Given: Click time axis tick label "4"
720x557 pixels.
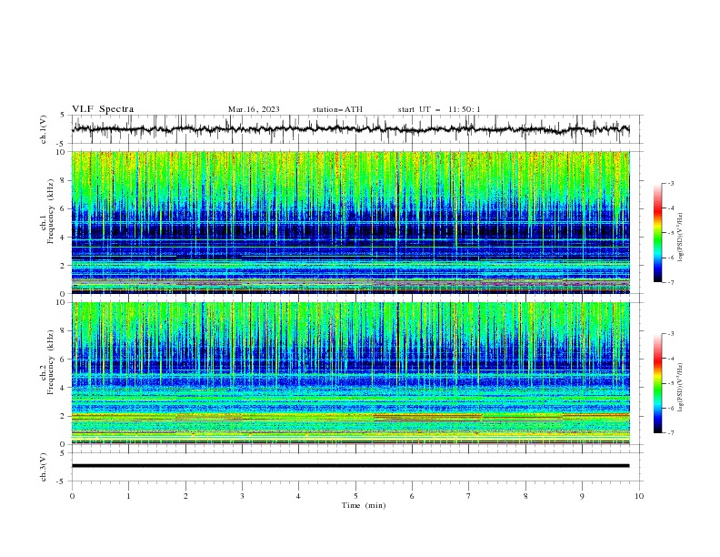Looking at the screenshot, I should [298, 496].
